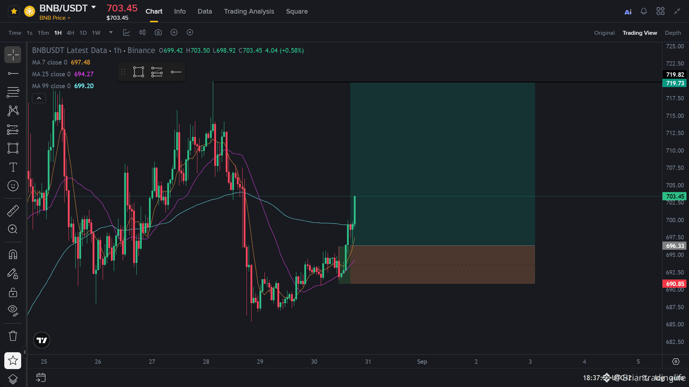The width and height of the screenshot is (689, 387).
Task: Select the pattern node drawing tool
Action: pos(13,111)
